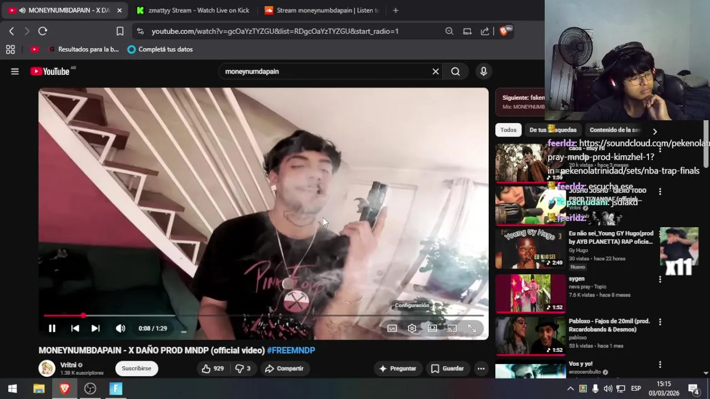The image size is (710, 399).
Task: Go back in browser history
Action: [x=12, y=32]
